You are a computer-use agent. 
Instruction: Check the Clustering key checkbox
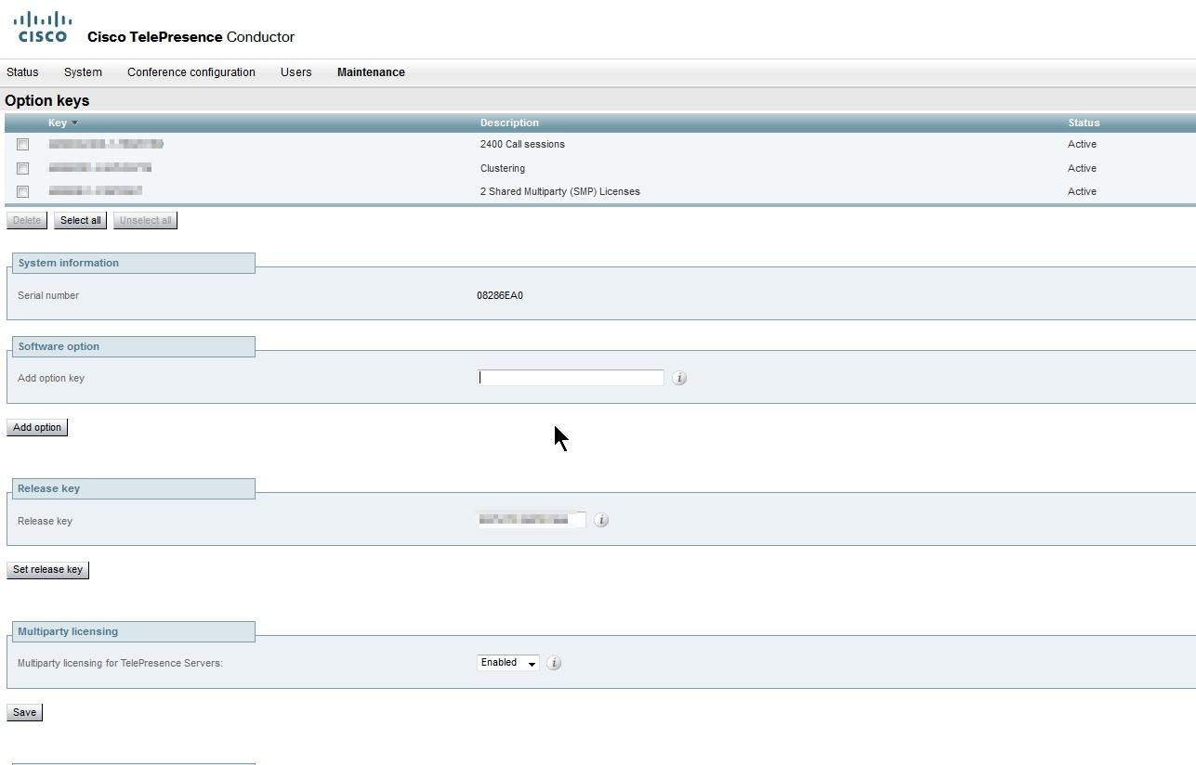tap(23, 169)
